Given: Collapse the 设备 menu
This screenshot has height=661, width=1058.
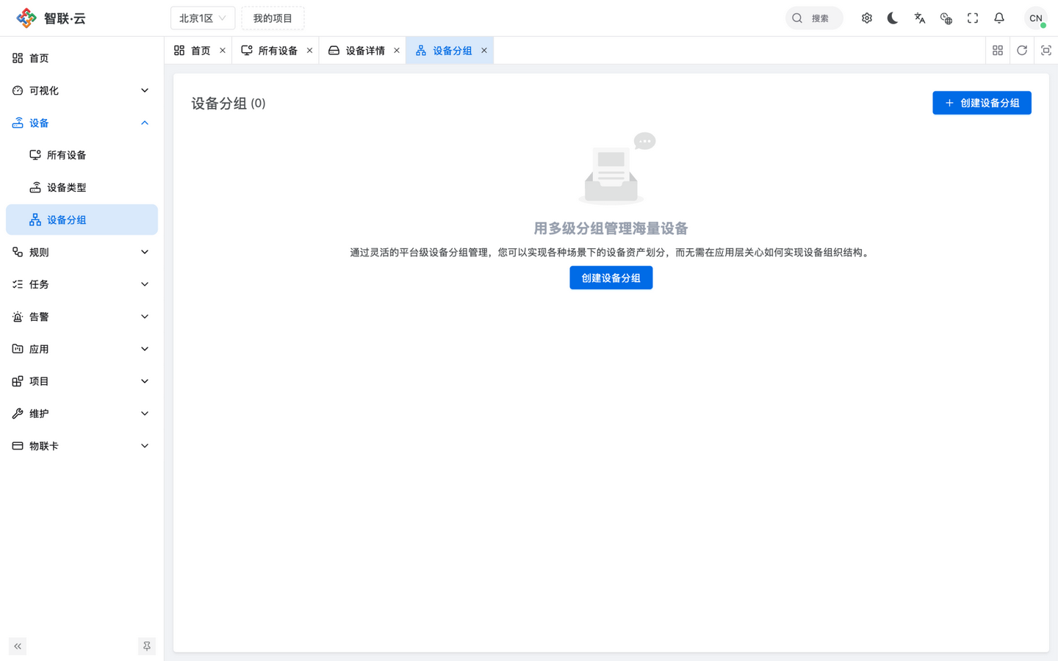Looking at the screenshot, I should pyautogui.click(x=82, y=123).
